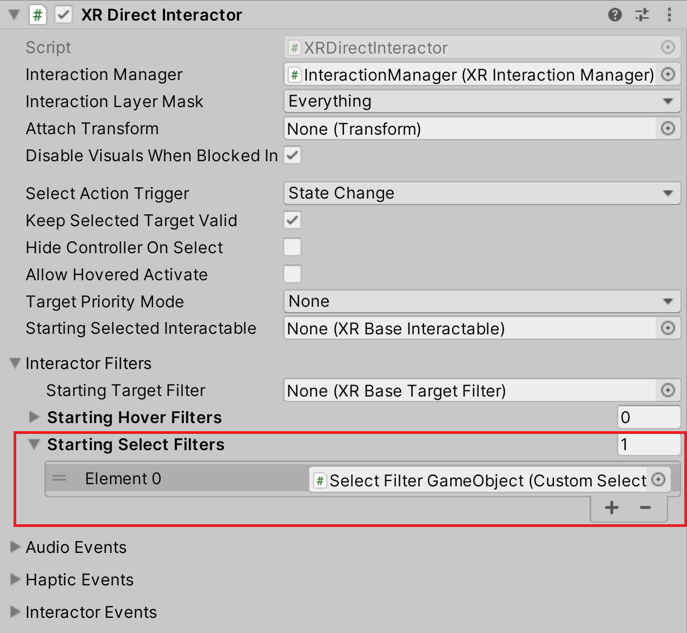Open Starting Selected Interactable object picker
This screenshot has width=687, height=633.
tap(668, 328)
